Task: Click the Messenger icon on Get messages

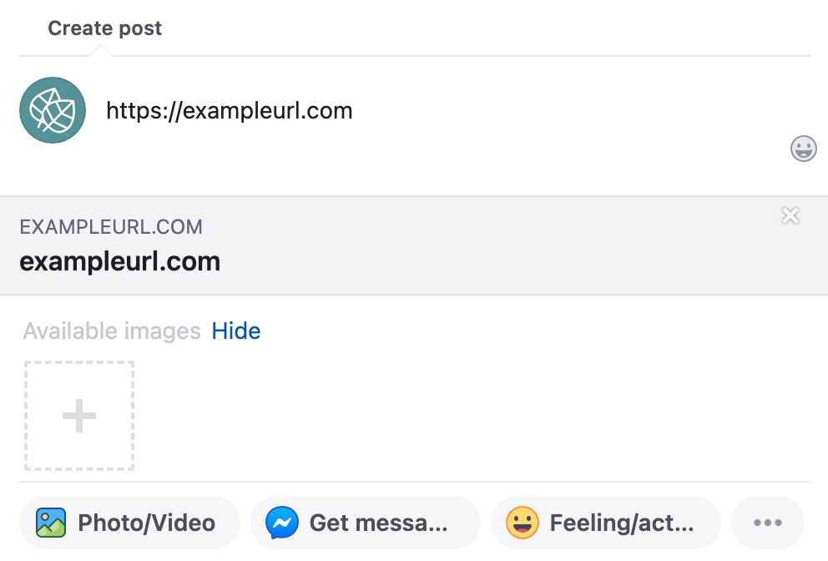Action: point(282,522)
